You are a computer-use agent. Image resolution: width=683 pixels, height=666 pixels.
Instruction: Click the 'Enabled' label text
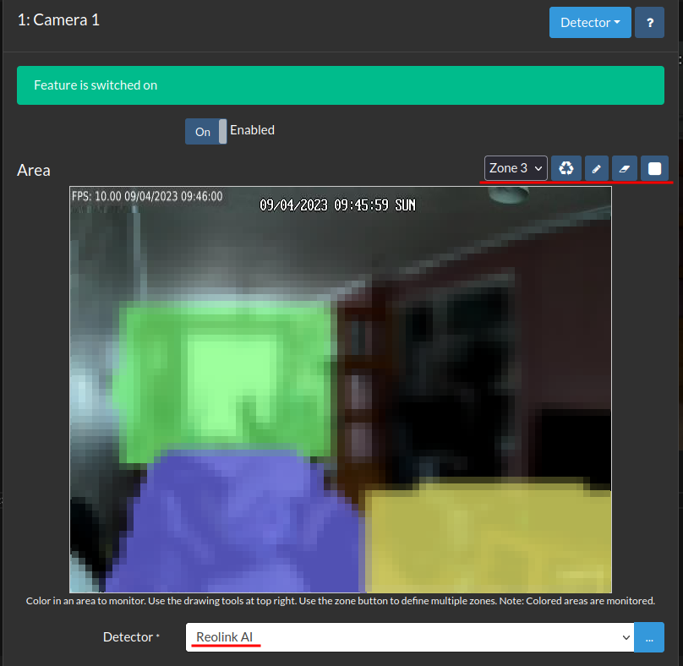[252, 130]
